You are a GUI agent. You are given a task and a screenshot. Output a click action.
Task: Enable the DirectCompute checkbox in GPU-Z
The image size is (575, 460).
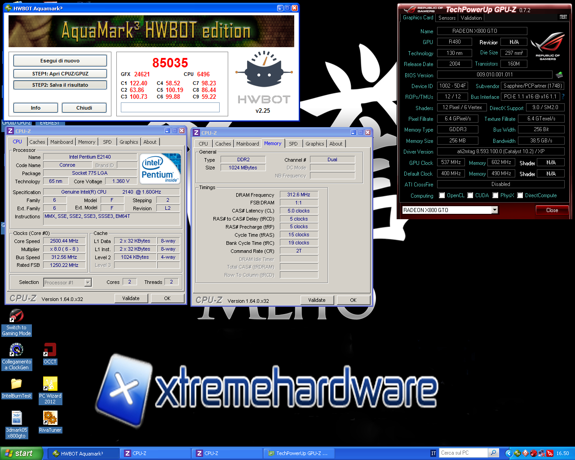[520, 195]
